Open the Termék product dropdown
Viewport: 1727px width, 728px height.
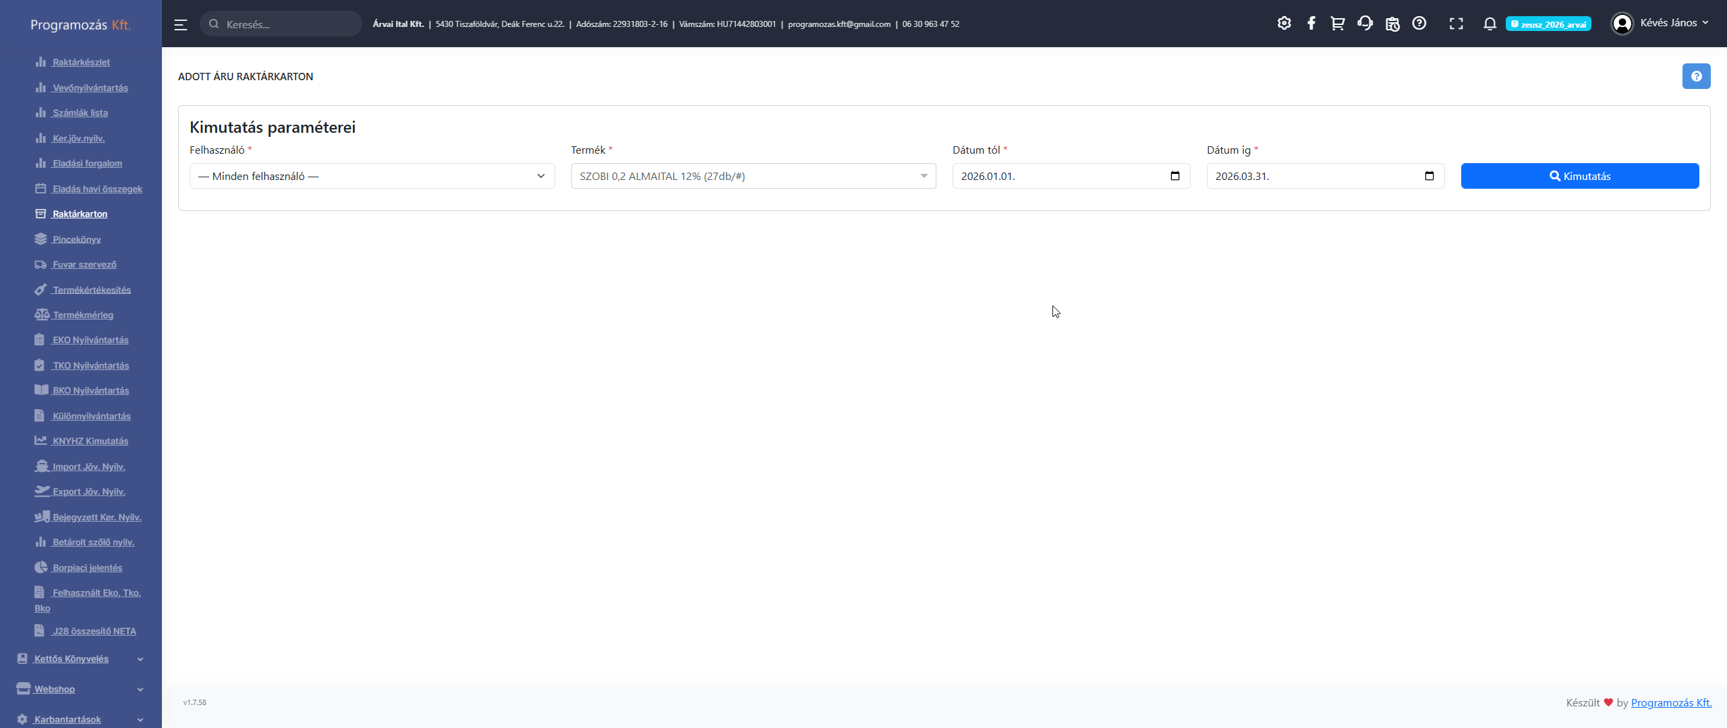753,176
